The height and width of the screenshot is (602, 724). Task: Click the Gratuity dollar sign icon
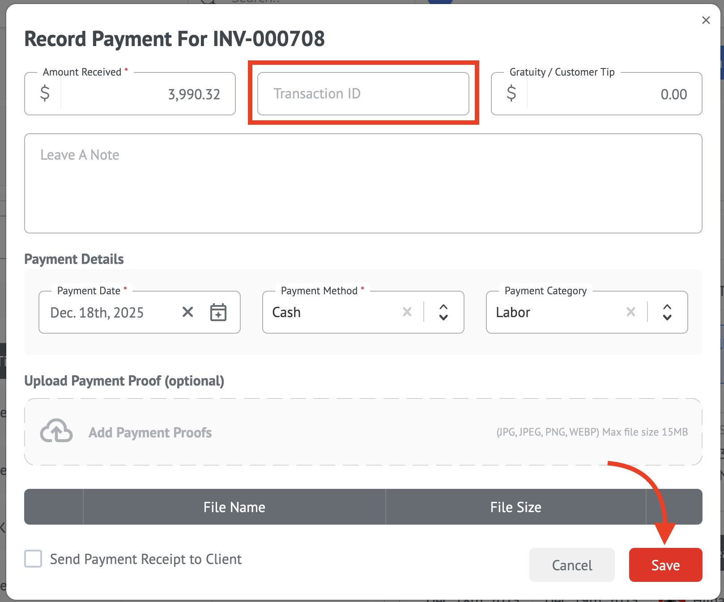click(x=511, y=94)
